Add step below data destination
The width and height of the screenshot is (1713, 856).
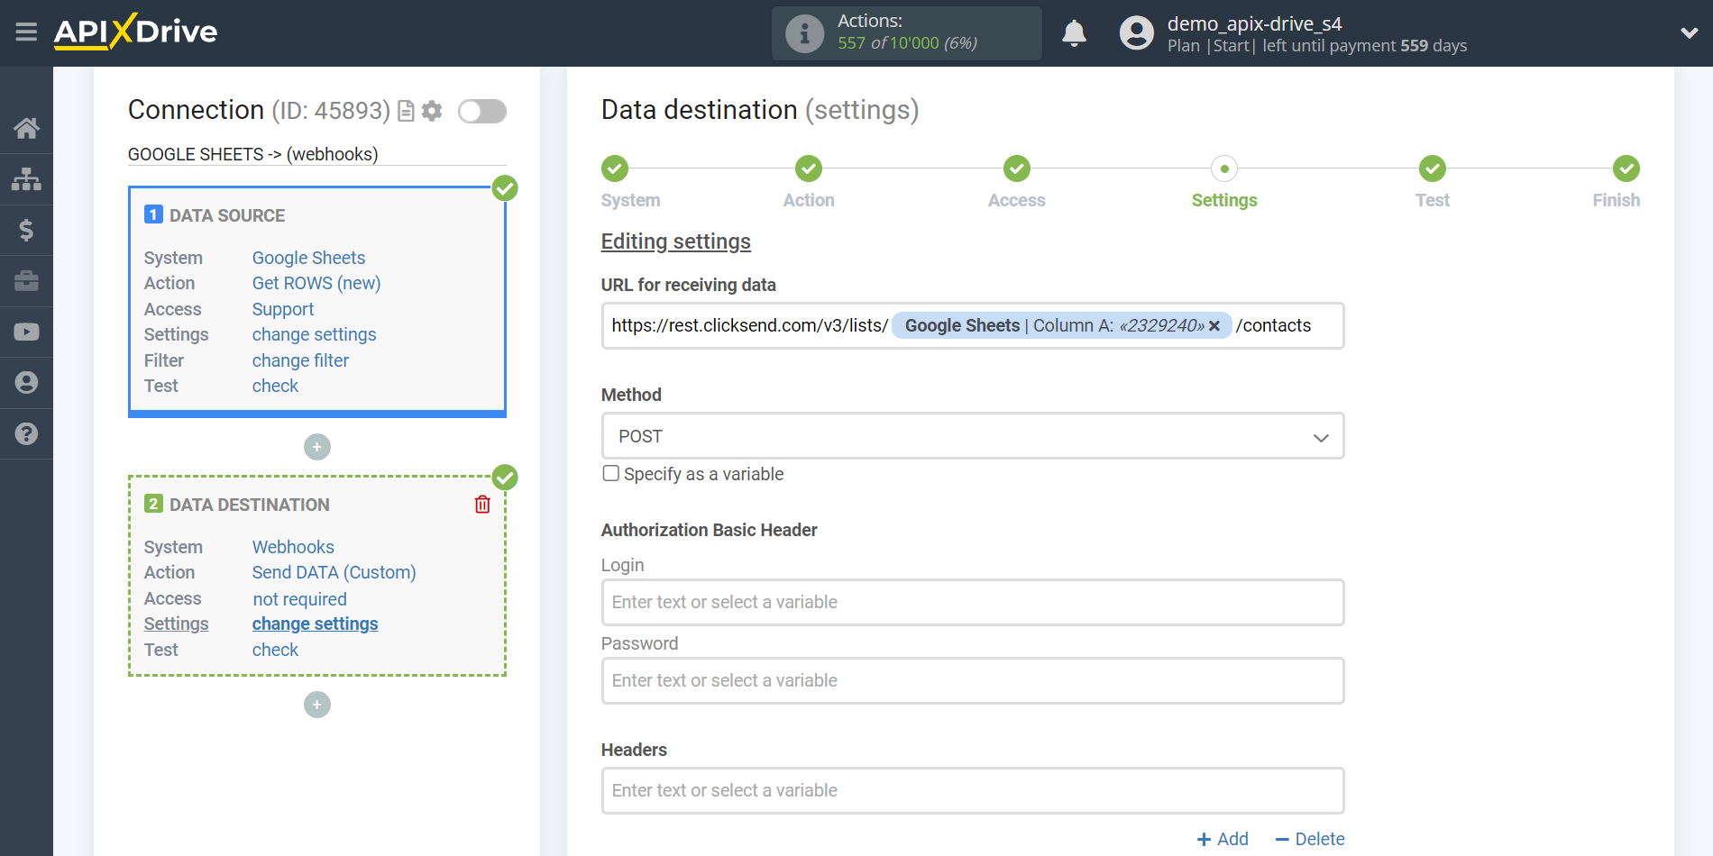tap(317, 705)
